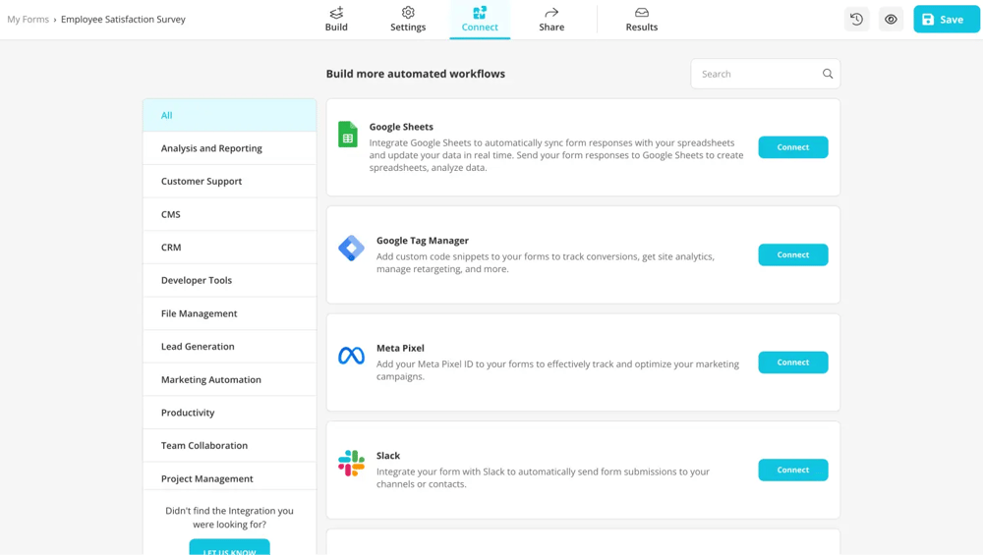Preview form with the eye icon
983x555 pixels.
pos(891,20)
